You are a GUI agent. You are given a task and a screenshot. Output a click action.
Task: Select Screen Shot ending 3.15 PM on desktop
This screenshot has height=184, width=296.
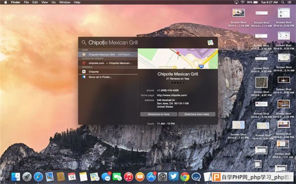pyautogui.click(x=284, y=109)
